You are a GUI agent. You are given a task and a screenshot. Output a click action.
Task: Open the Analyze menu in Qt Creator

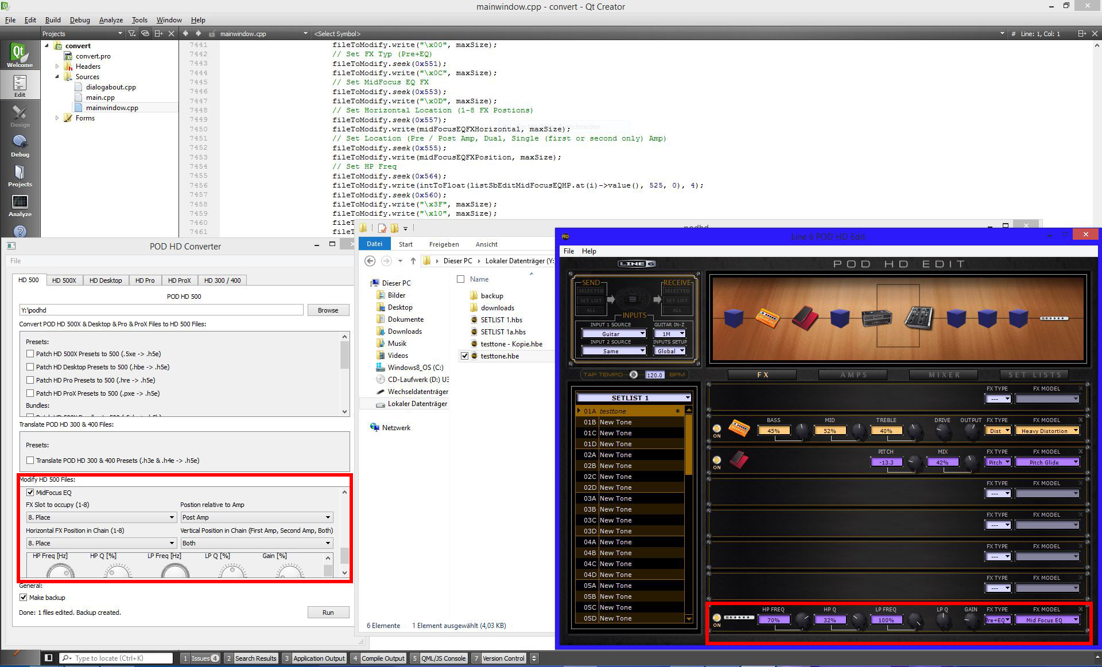point(111,20)
